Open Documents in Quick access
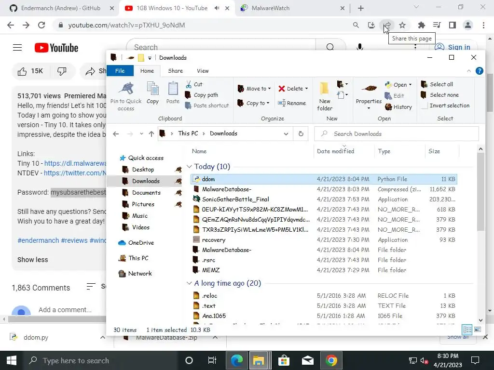 [x=146, y=193]
